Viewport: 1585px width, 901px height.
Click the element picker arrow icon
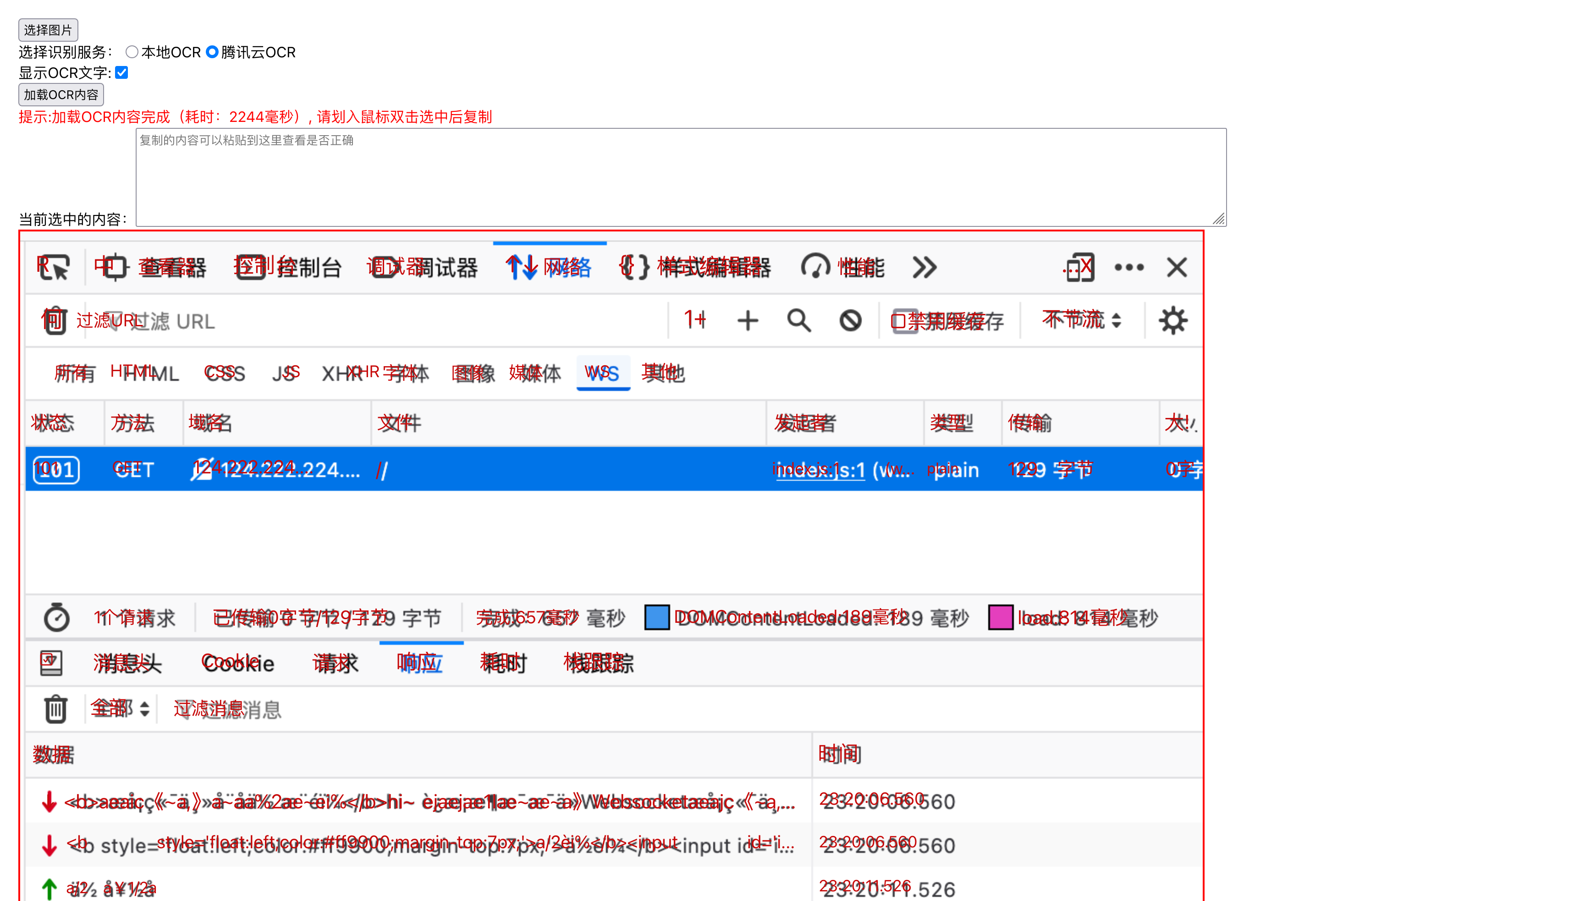click(54, 267)
